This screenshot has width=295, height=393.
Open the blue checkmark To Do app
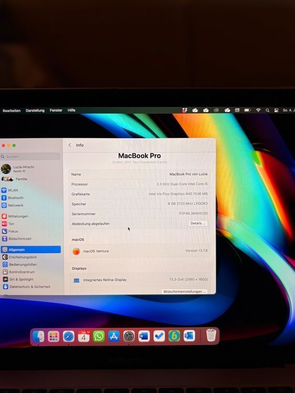coord(159,336)
